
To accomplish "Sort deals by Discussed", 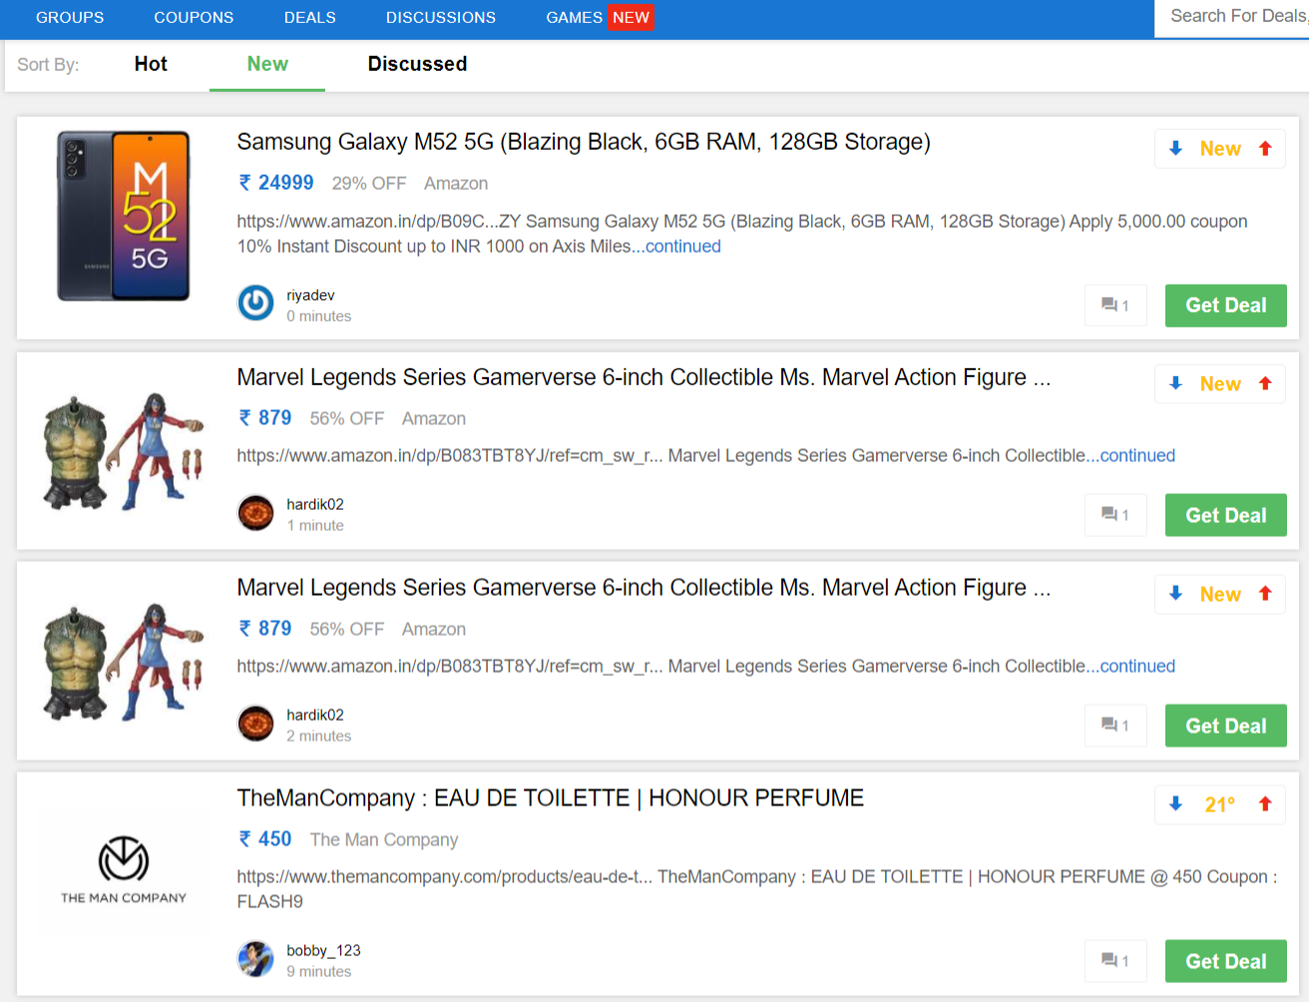I will (417, 64).
